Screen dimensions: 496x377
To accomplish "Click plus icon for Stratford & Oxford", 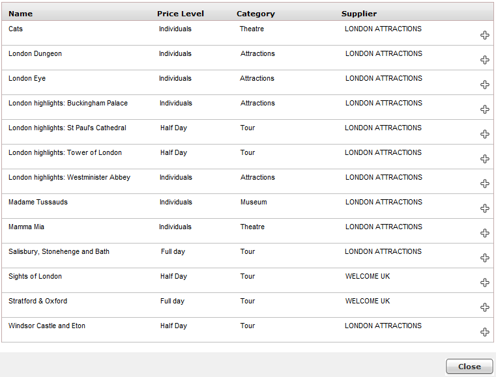I will pyautogui.click(x=485, y=307).
